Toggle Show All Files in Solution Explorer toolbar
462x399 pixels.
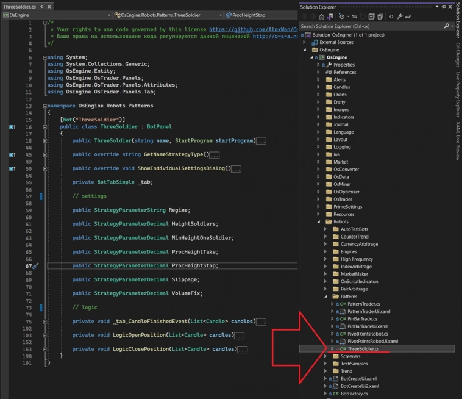click(x=380, y=16)
